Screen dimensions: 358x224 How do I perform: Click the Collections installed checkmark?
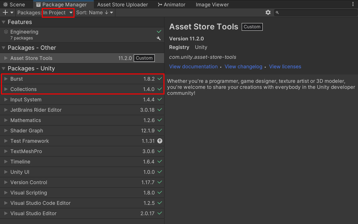(159, 89)
